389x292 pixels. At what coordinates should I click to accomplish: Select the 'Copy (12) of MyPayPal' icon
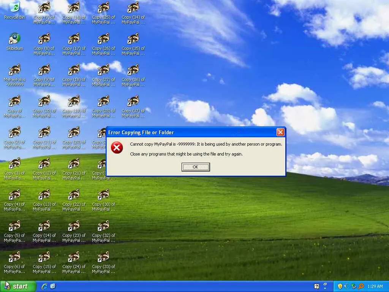(44, 169)
